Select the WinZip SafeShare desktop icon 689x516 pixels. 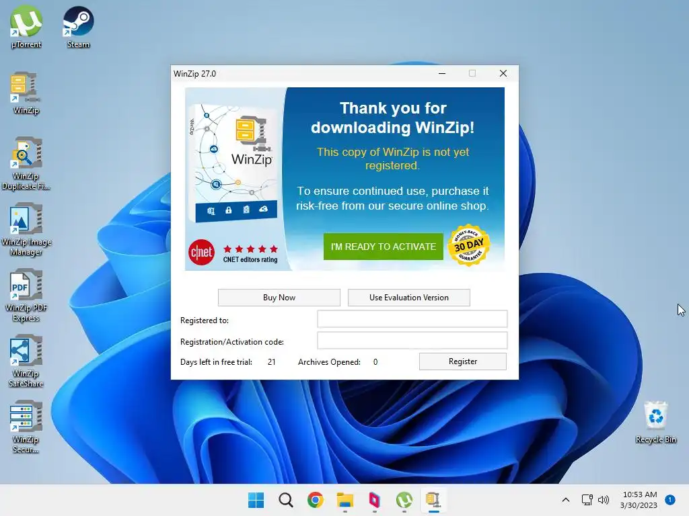[26, 361]
